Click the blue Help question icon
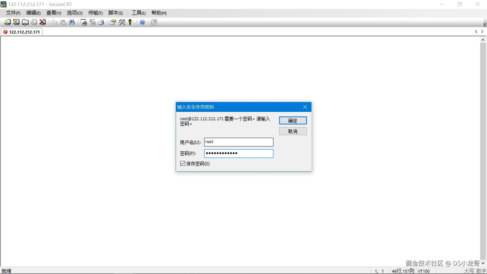 142,22
